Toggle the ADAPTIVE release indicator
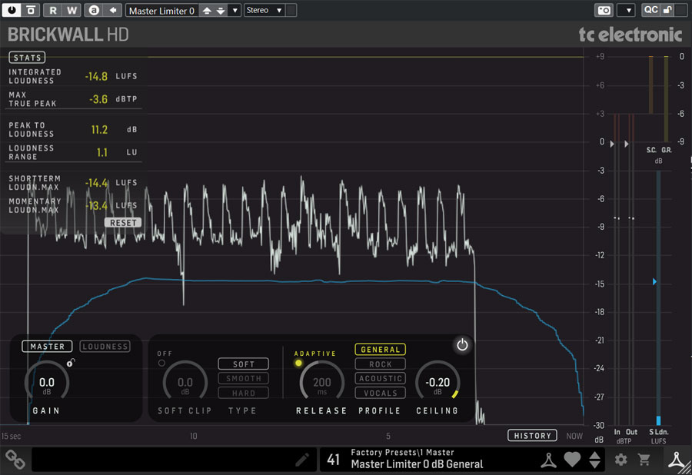The image size is (692, 475). coord(298,363)
